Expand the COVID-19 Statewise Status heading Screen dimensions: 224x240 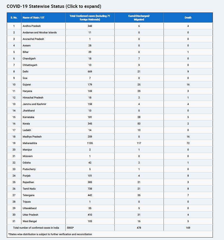[54, 6]
